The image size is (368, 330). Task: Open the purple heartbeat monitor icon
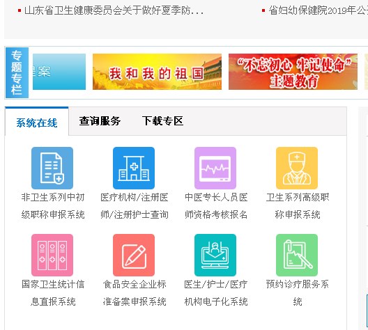pos(215,168)
